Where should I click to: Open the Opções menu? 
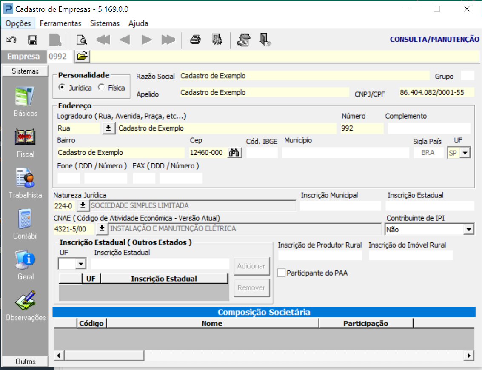18,23
